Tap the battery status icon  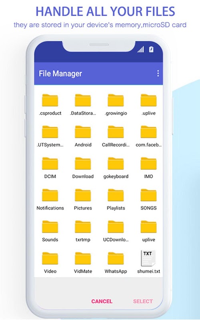tap(151, 49)
